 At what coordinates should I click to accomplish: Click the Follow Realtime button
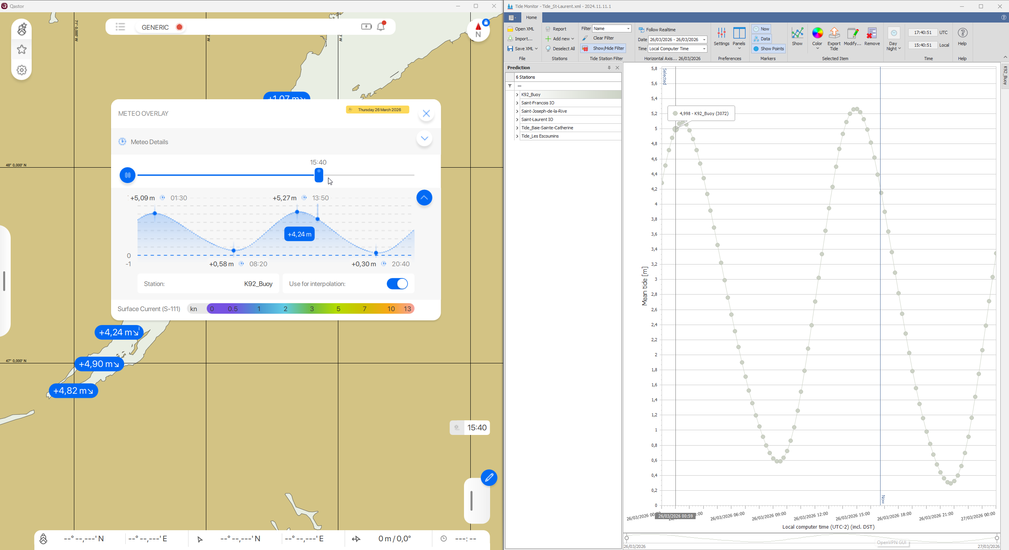pyautogui.click(x=657, y=30)
